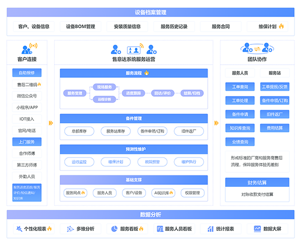The width and height of the screenshot is (301, 246).
Task: Click the 客户连接 customer signal icon
Action: pyautogui.click(x=29, y=49)
